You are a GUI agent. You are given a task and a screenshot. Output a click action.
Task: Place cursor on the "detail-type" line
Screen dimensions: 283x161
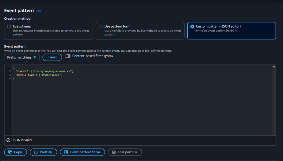click(39, 75)
